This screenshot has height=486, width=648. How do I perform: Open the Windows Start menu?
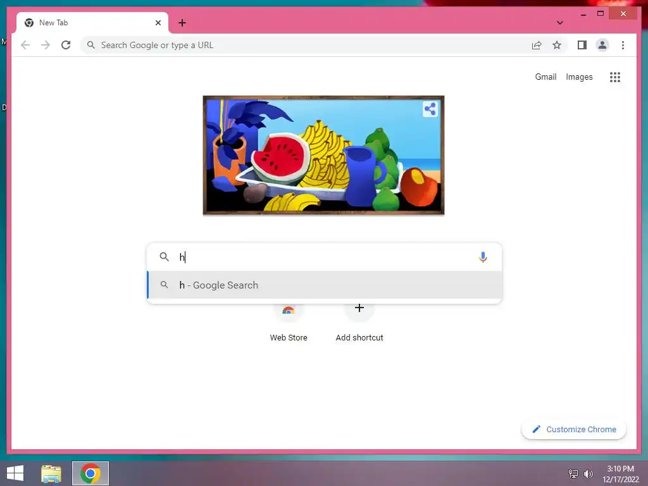[x=15, y=473]
